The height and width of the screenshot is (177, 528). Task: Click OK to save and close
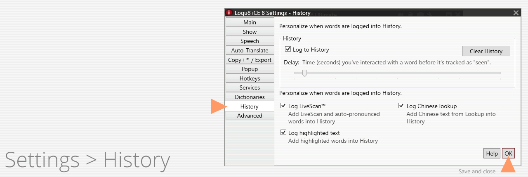pyautogui.click(x=508, y=153)
